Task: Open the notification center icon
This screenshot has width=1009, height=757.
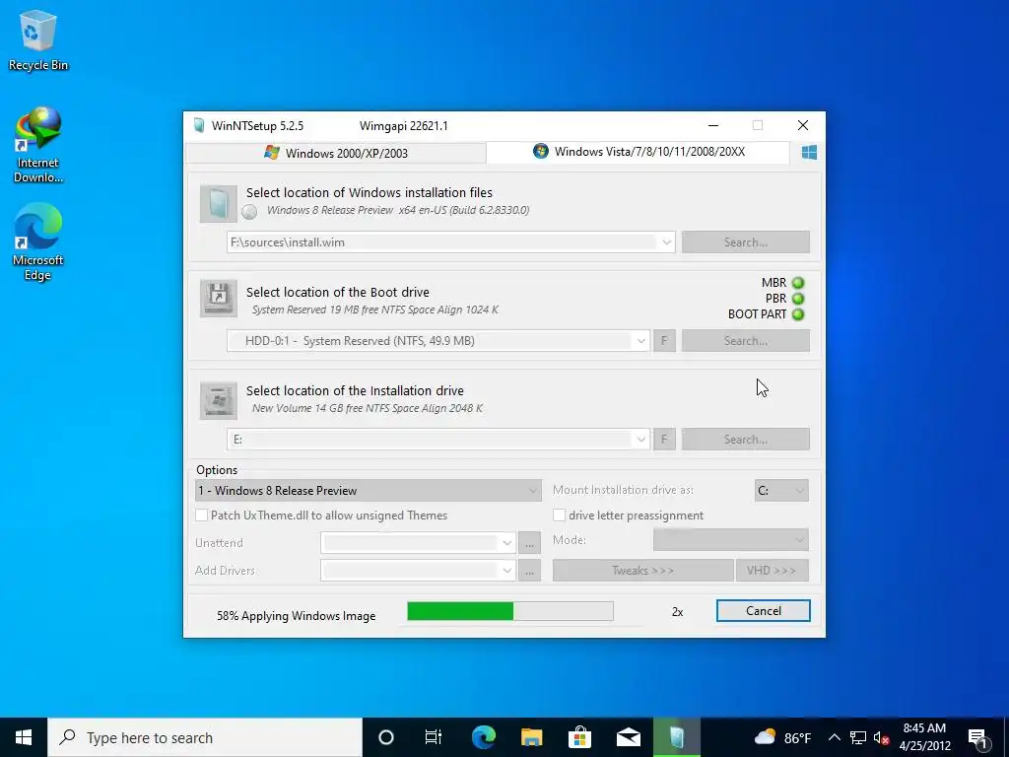Action: 977,737
